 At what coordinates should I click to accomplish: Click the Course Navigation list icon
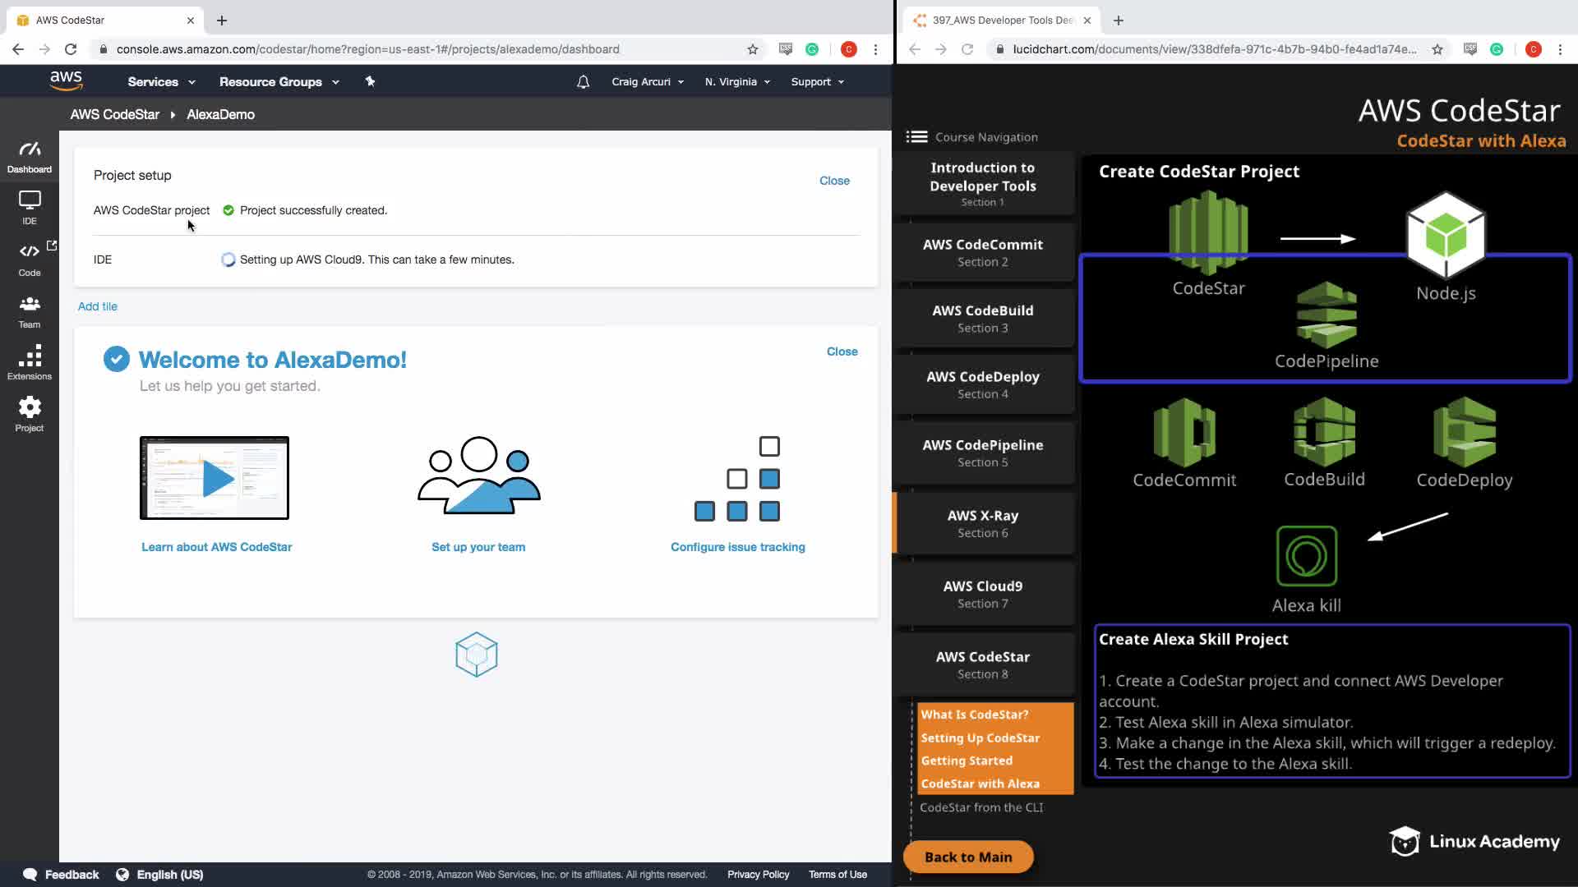(916, 137)
